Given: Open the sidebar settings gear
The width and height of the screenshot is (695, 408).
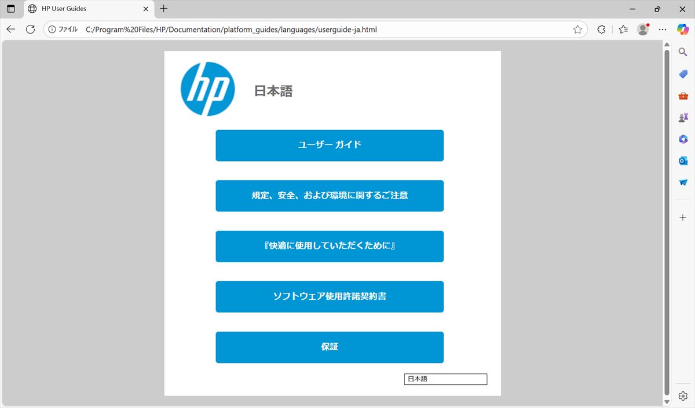Looking at the screenshot, I should click(683, 396).
